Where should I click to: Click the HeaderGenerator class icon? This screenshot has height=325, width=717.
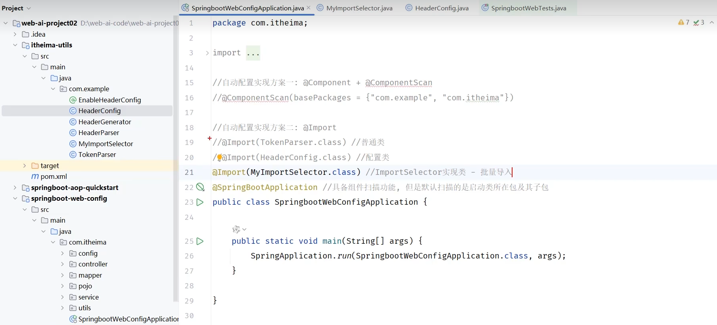tap(73, 122)
